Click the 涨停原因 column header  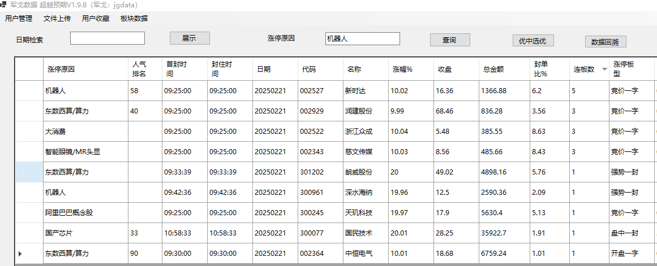pos(85,69)
